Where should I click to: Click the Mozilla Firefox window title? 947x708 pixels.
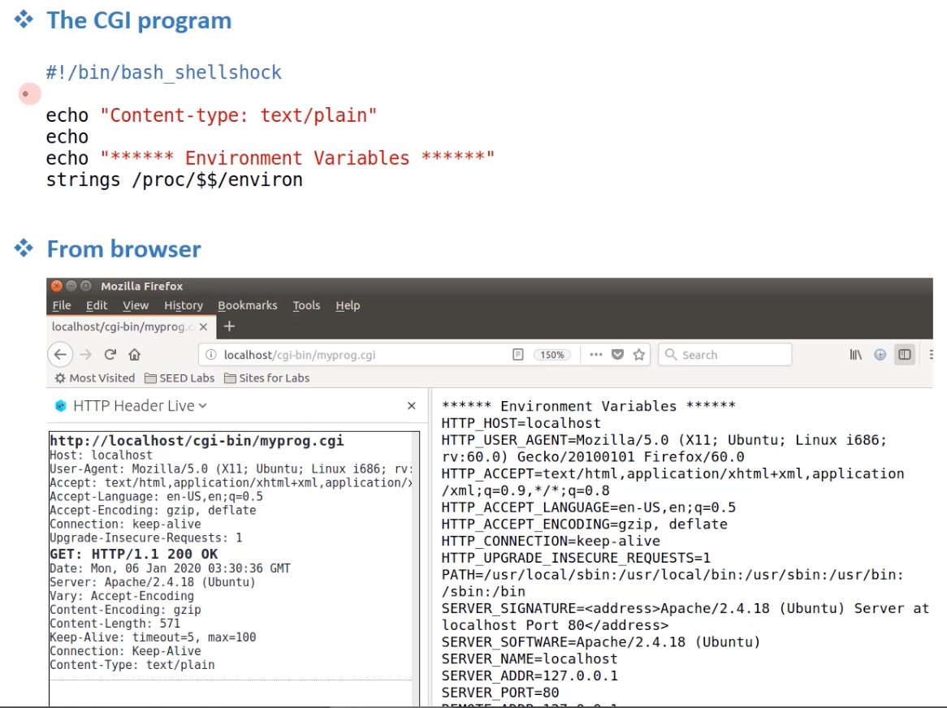click(142, 286)
